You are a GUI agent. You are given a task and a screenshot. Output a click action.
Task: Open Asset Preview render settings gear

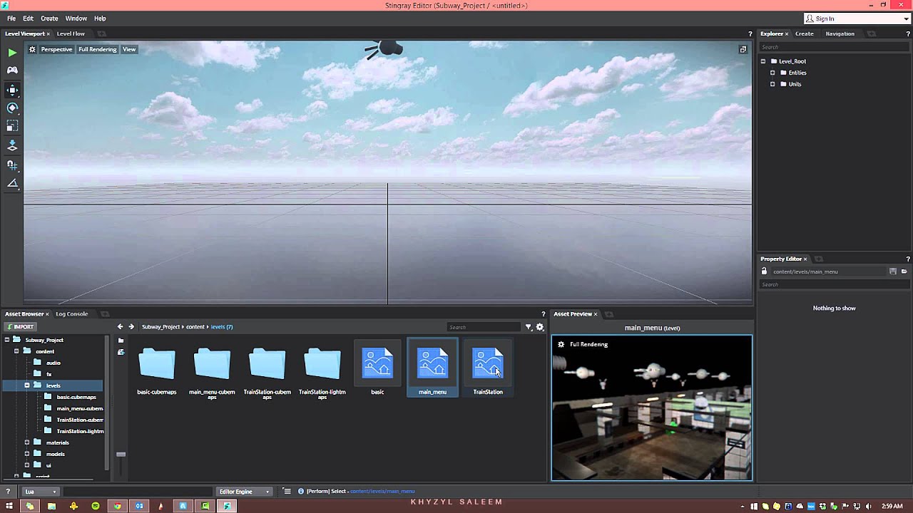[561, 344]
